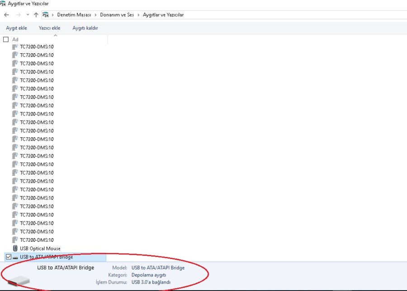Click the Aygıt ekle command
Screen dimensions: 407x291
pyautogui.click(x=16, y=28)
